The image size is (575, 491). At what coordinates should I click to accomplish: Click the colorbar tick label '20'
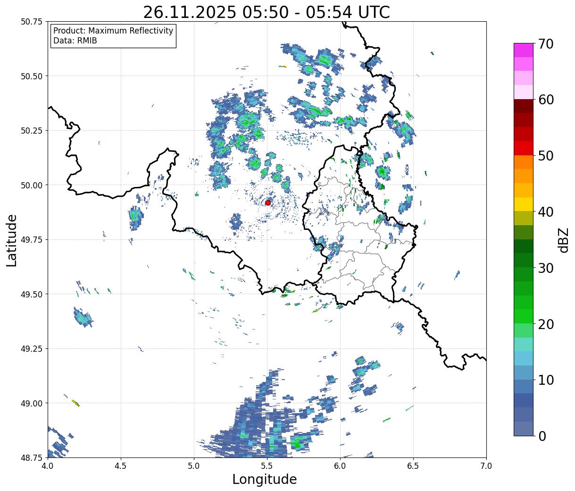tap(546, 324)
